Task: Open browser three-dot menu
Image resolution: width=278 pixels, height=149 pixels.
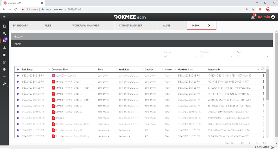Action: click(x=274, y=9)
